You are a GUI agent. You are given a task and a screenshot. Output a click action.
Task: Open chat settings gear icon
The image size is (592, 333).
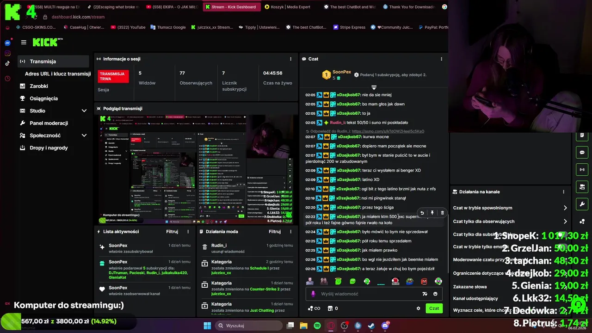(418, 308)
